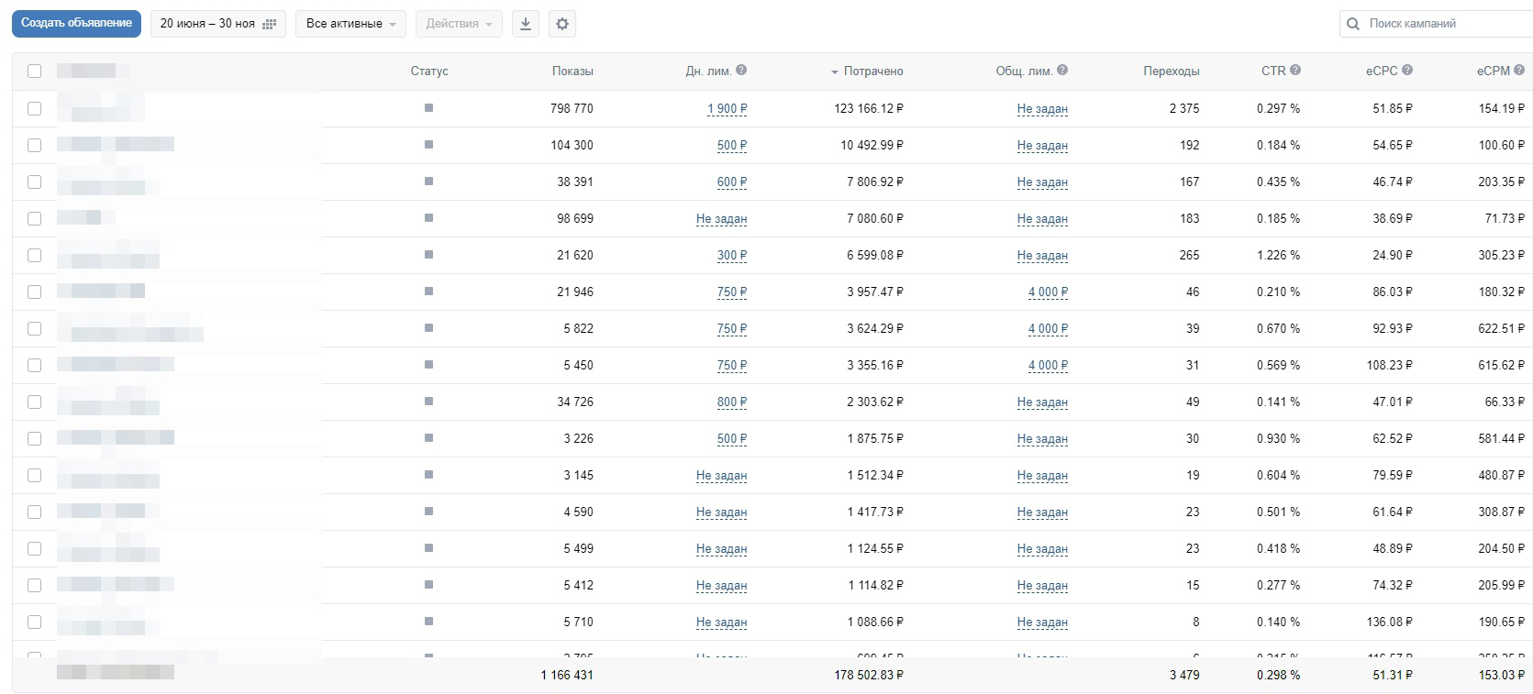The height and width of the screenshot is (694, 1533).
Task: Click the help icon next to eCPC
Action: (1407, 70)
